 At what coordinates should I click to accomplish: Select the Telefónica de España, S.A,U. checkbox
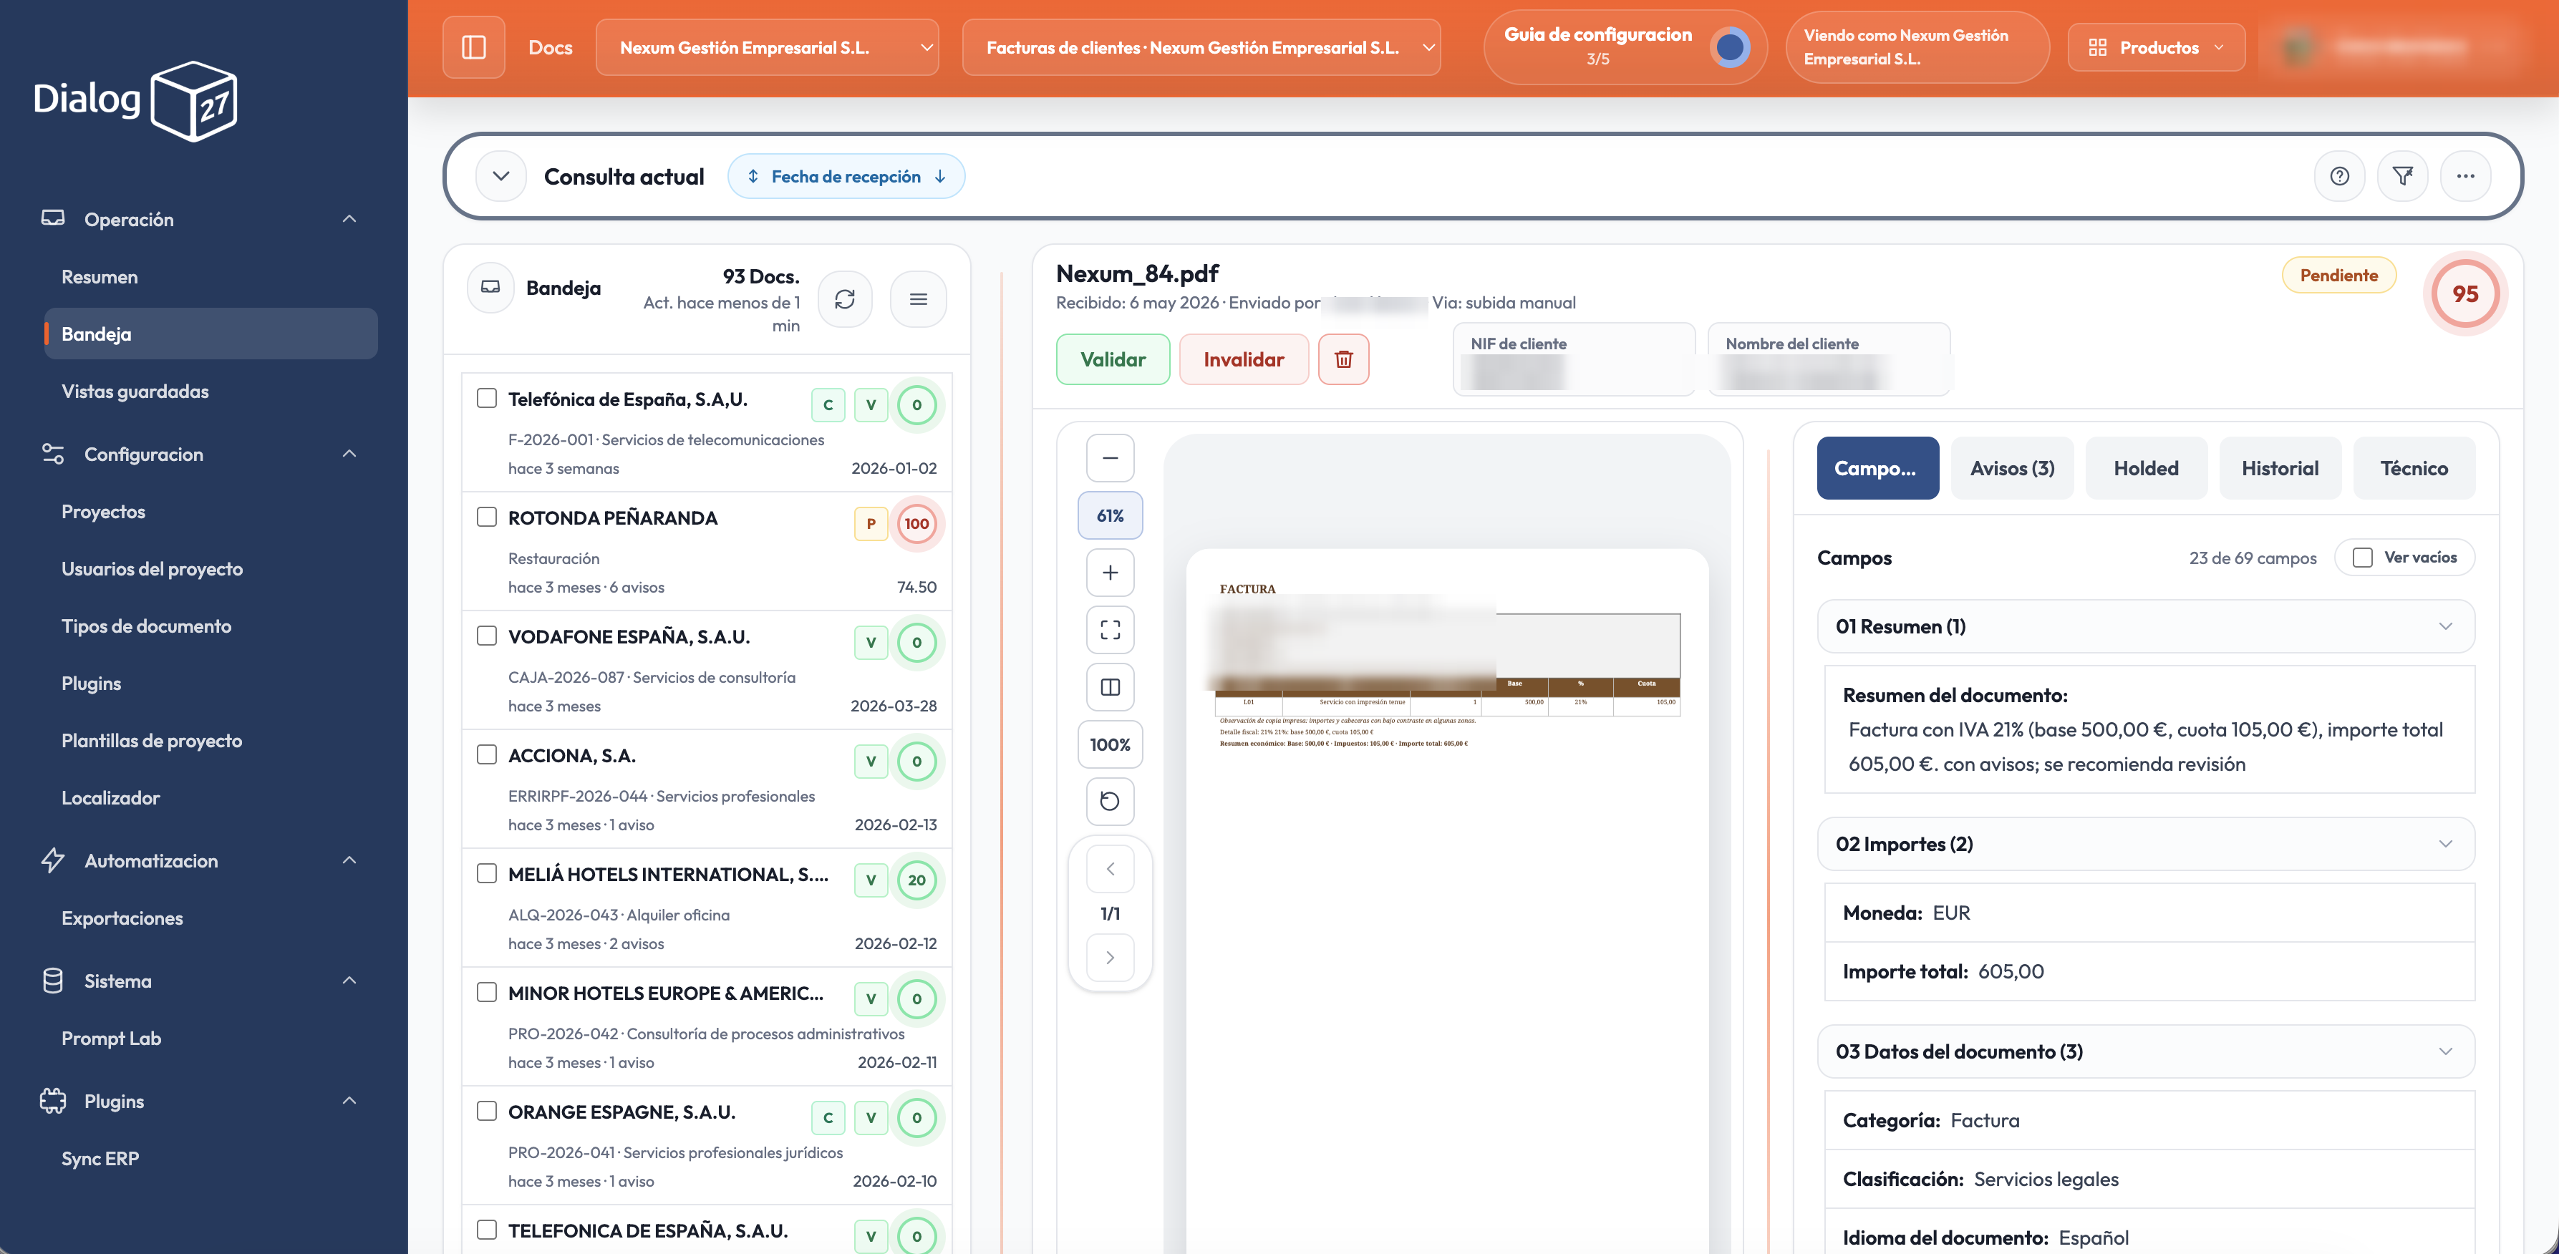pos(487,398)
